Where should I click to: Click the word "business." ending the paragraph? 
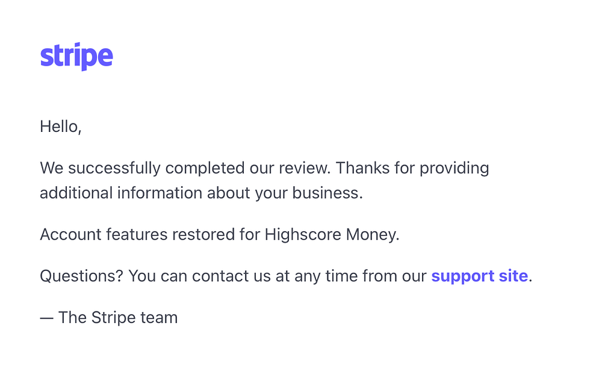pyautogui.click(x=327, y=193)
